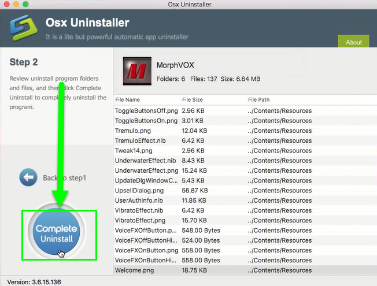This screenshot has width=377, height=286.
Task: Select VibratoEffect.png file
Action: click(140, 220)
